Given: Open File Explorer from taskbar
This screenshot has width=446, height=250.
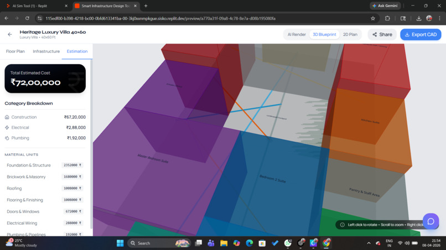Looking at the screenshot, I should pyautogui.click(x=224, y=243).
